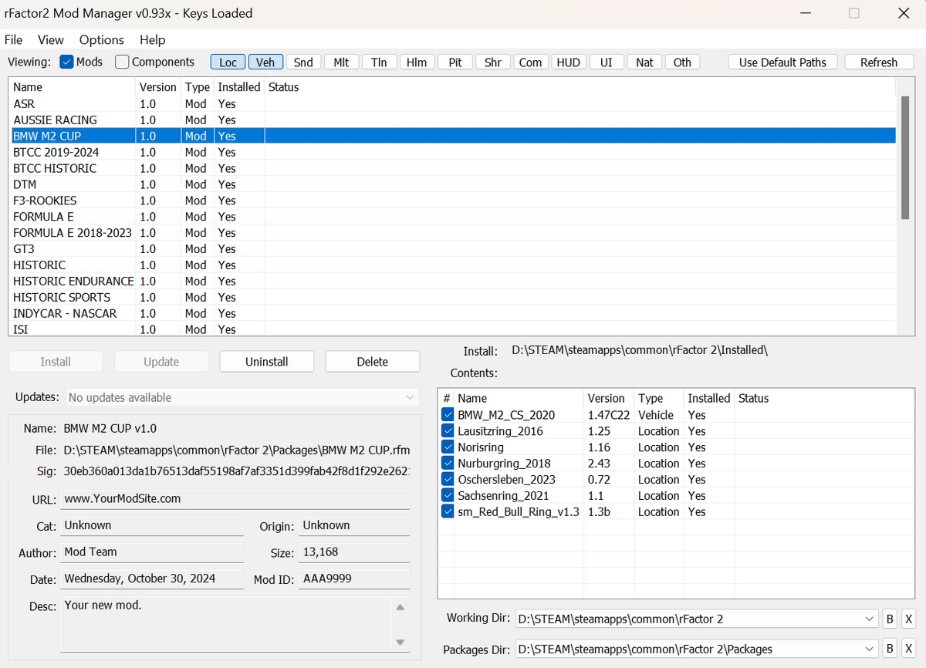Clear Packages Dir with X button

pyautogui.click(x=908, y=649)
